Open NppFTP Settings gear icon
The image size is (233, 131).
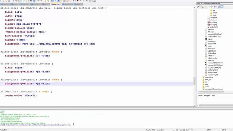point(219,7)
